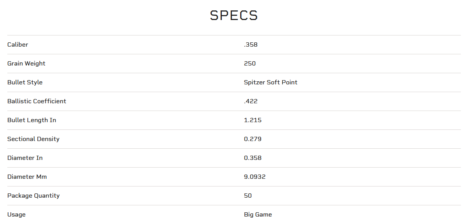The height and width of the screenshot is (220, 467).
Task: Click the Bullet Style label
Action: tap(25, 82)
